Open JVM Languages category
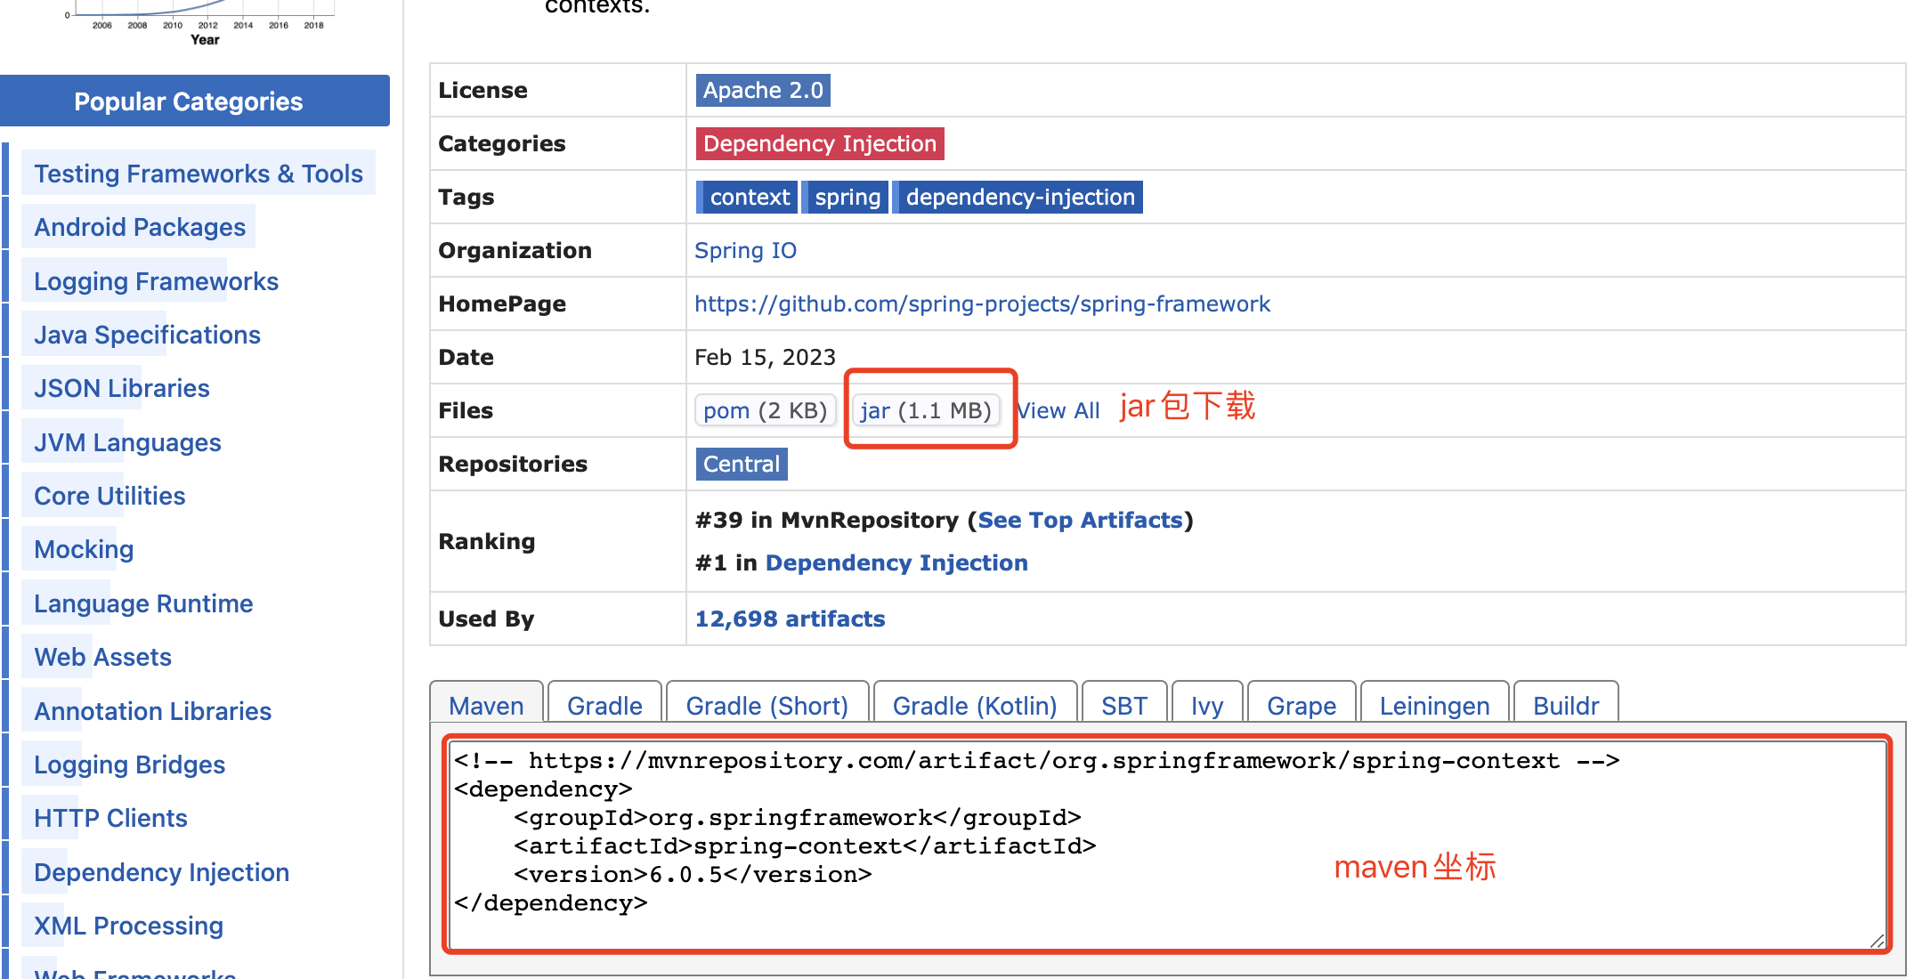Image resolution: width=1914 pixels, height=979 pixels. [x=127, y=442]
